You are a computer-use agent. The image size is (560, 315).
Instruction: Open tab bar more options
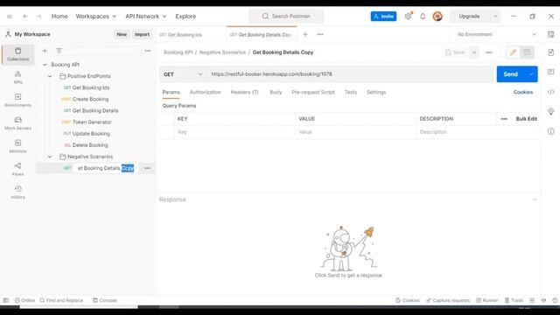point(320,35)
